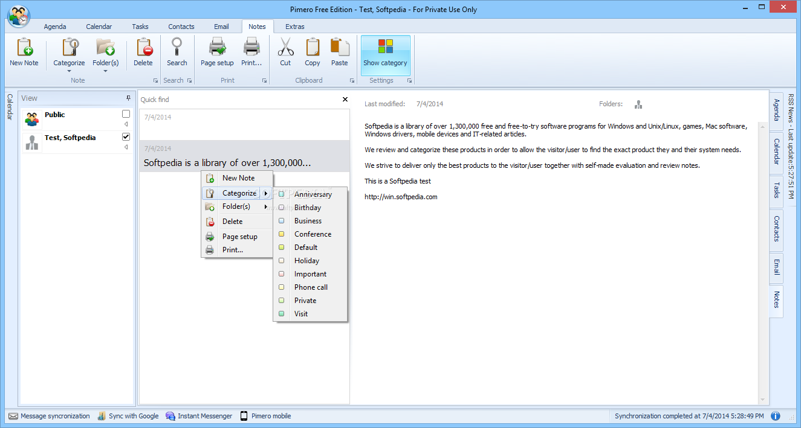
Task: Click the http://win.softpedia.com text
Action: [x=401, y=197]
